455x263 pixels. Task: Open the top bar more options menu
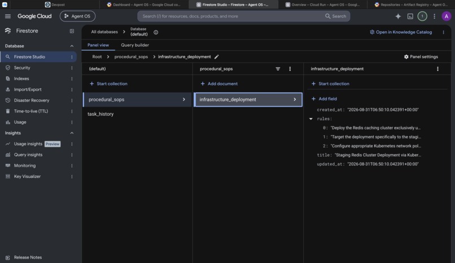435,16
